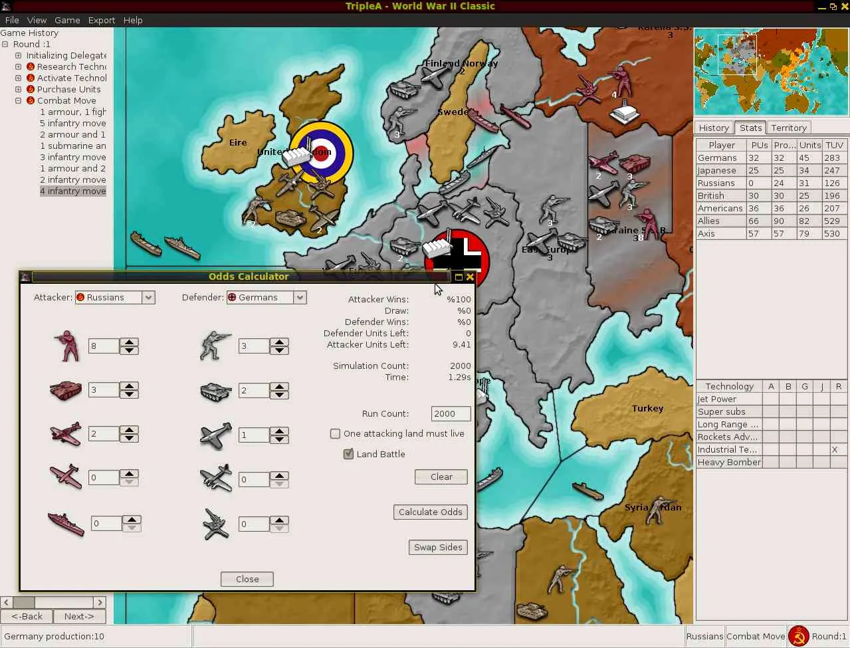Select the Russian armour tank icon

tap(64, 390)
